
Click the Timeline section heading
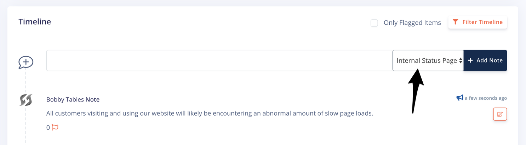[35, 22]
